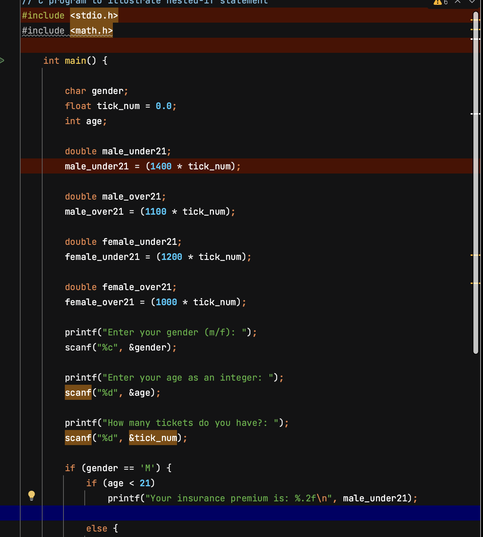This screenshot has width=483, height=537.
Task: Click the "Enter your age as an integer: " string
Action: click(188, 378)
